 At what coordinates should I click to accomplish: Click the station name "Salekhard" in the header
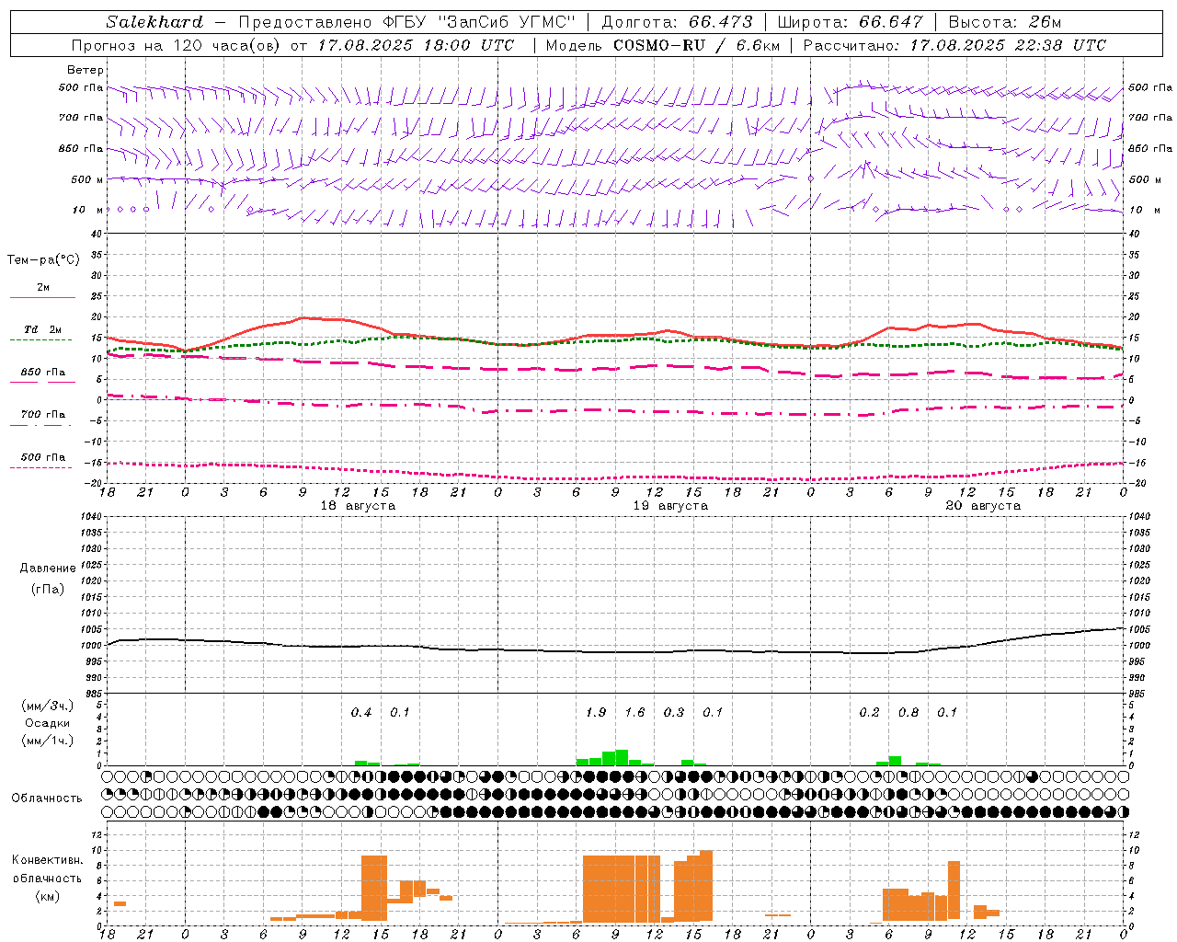coord(154,22)
